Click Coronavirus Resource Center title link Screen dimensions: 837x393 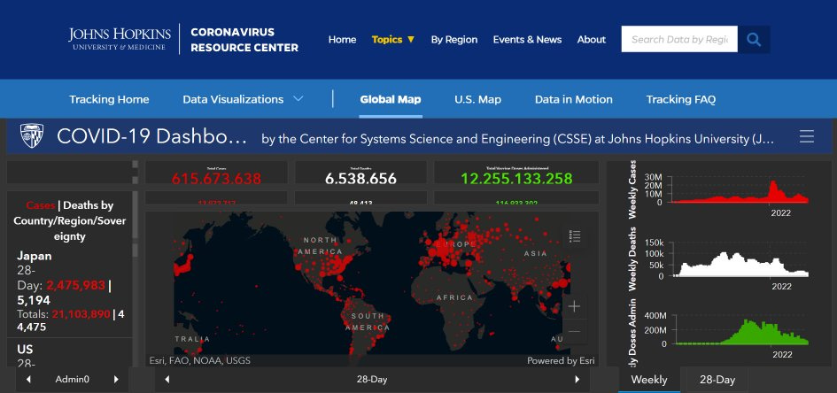point(244,40)
